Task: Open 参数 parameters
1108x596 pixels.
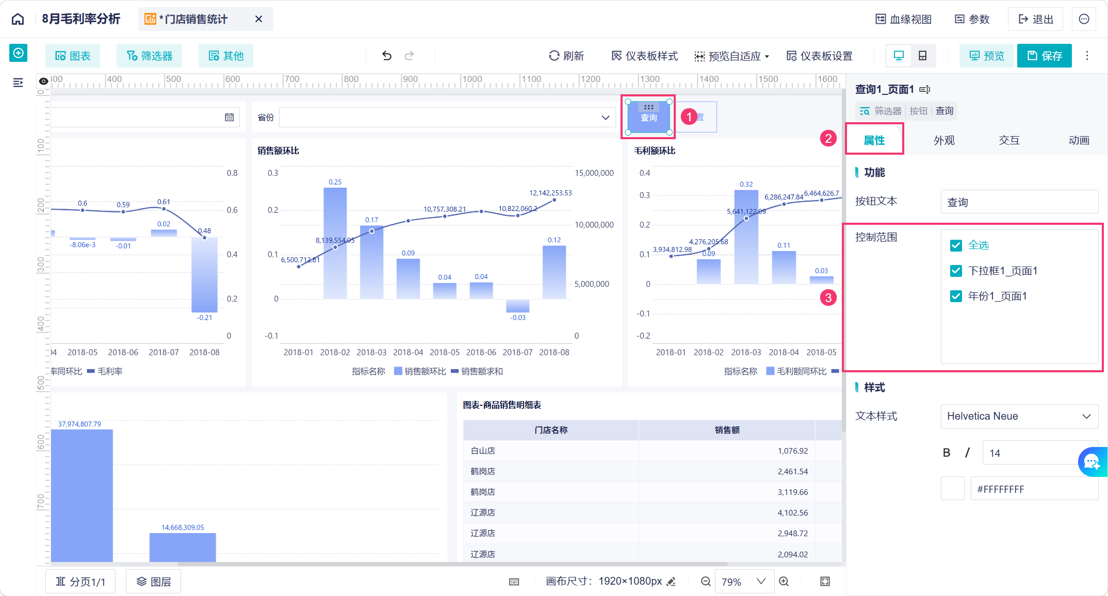Action: coord(972,19)
